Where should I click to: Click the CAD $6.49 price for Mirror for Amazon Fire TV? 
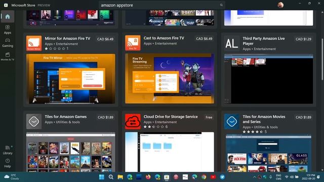[105, 39]
